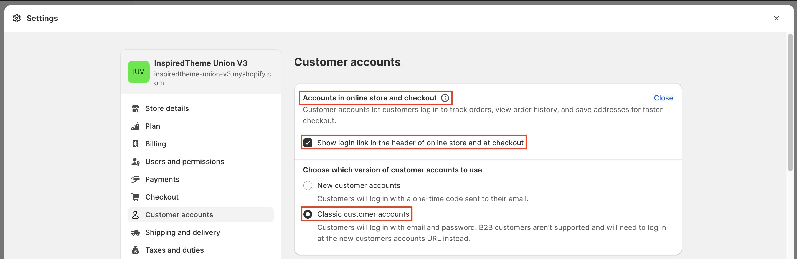
Task: Click the IUV store avatar thumbnail
Action: (138, 72)
